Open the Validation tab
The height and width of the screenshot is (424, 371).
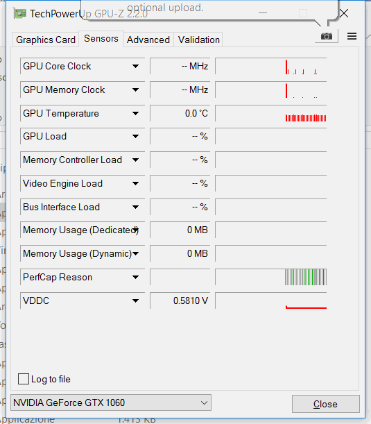[x=198, y=40]
